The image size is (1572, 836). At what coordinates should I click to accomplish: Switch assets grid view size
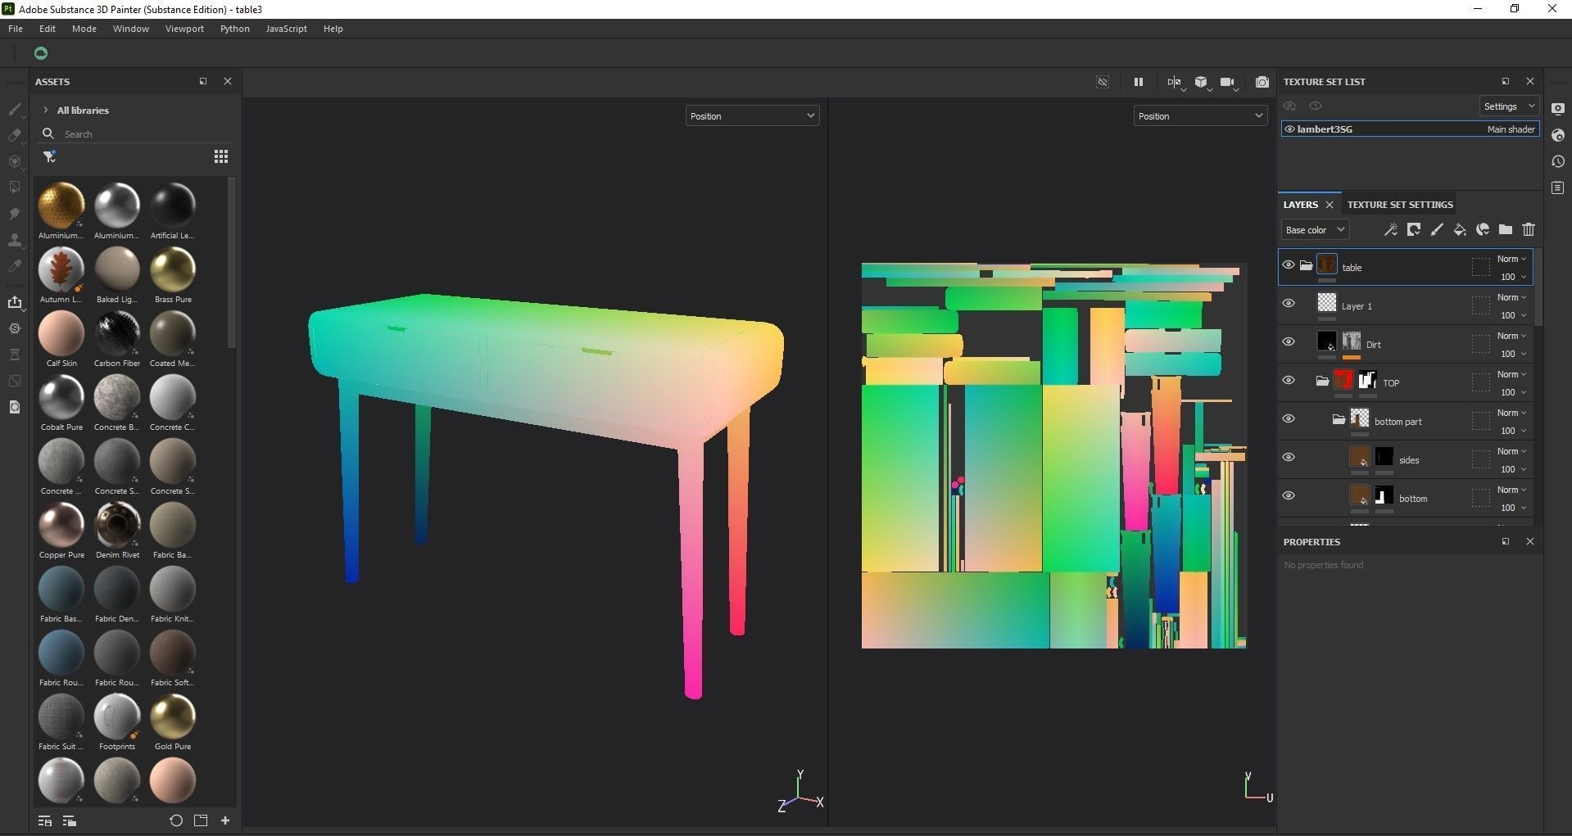point(221,156)
